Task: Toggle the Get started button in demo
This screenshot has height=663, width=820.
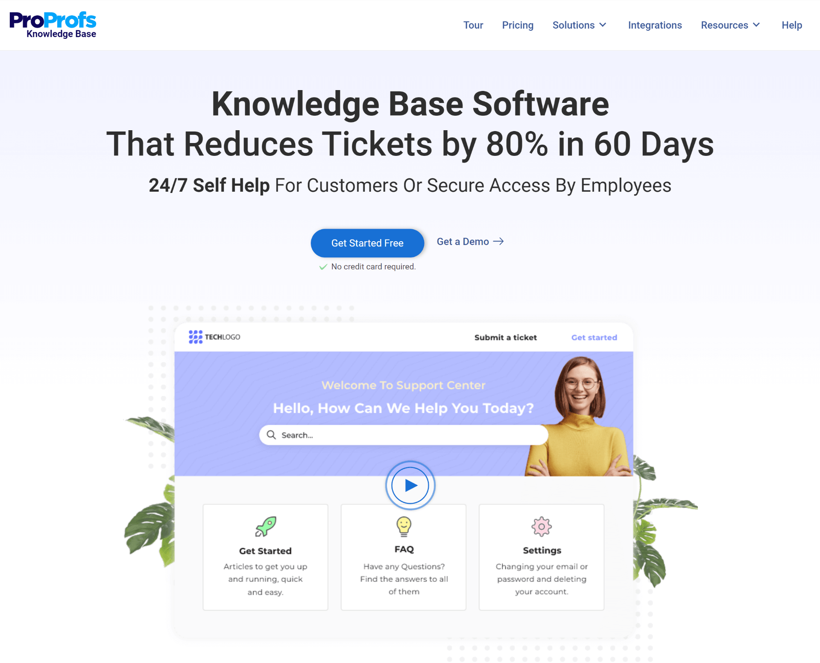Action: point(593,336)
